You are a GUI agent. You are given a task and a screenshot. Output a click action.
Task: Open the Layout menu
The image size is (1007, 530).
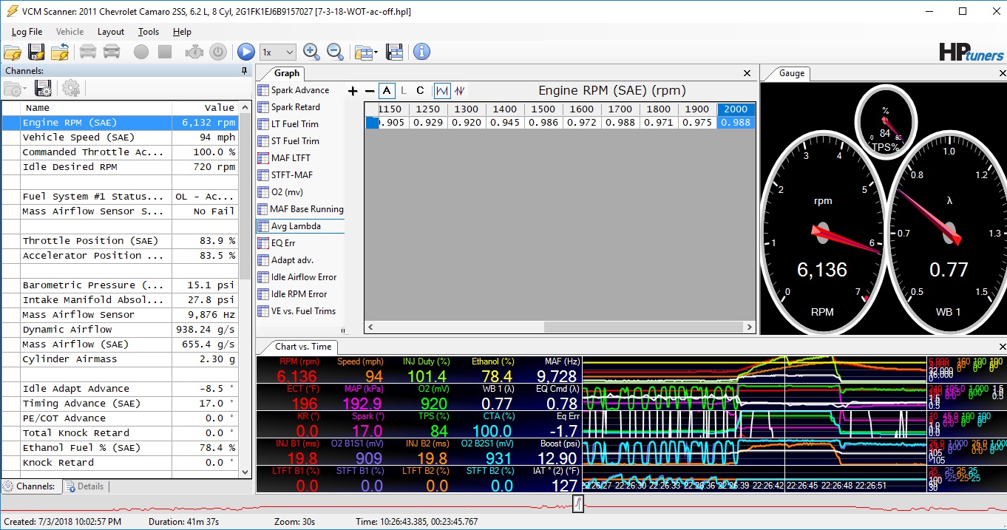pyautogui.click(x=111, y=32)
